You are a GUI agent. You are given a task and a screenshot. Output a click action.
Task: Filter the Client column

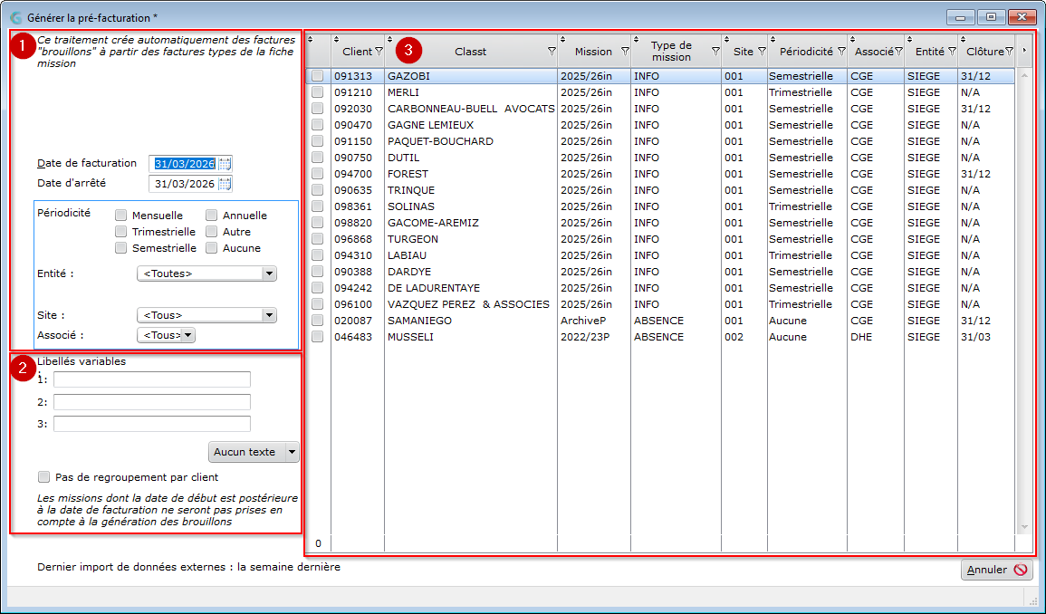(379, 52)
